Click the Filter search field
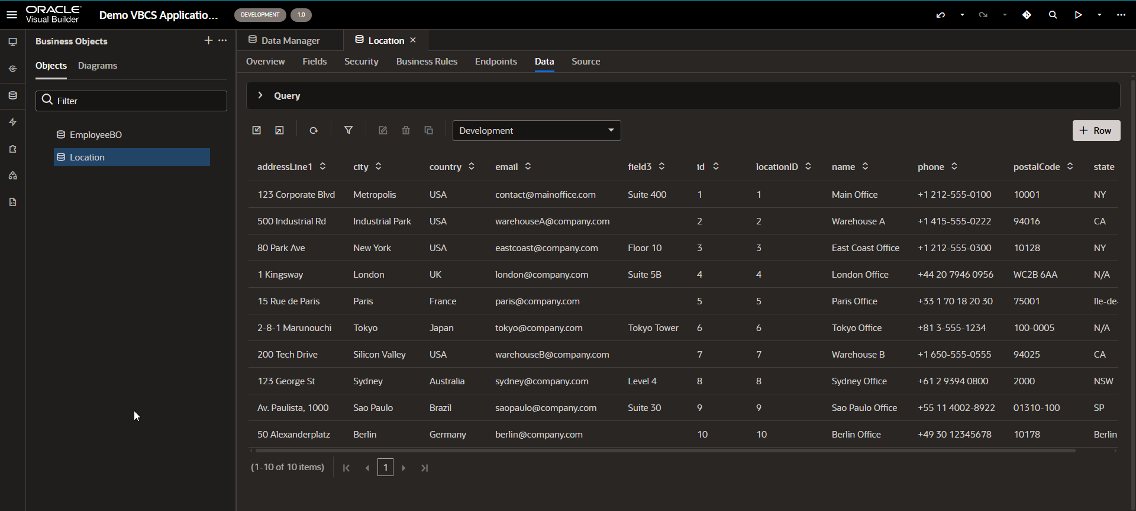Screen dimensions: 1136x511 click(x=131, y=101)
